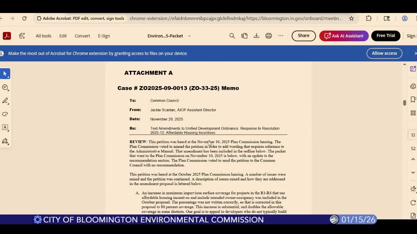Switch to the E-Sign tab

104,36
